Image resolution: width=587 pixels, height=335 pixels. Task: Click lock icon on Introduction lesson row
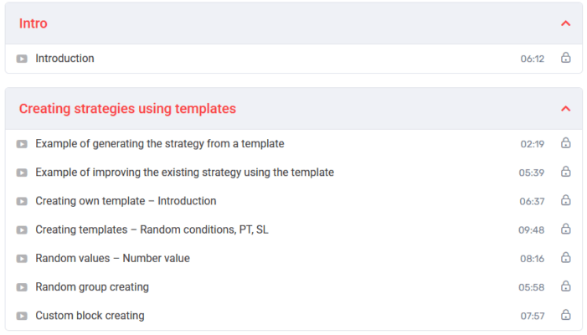[565, 59]
